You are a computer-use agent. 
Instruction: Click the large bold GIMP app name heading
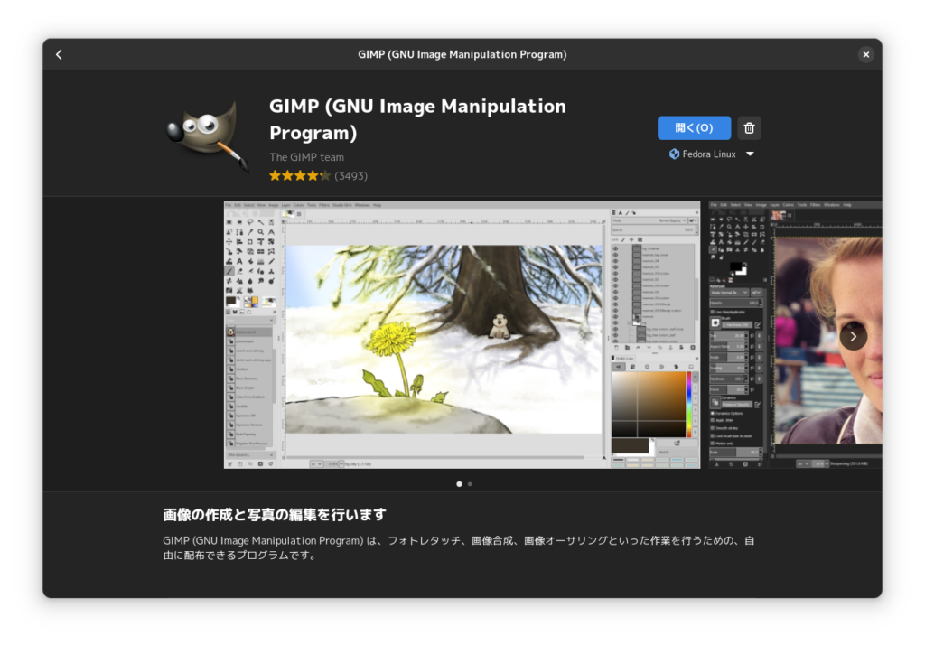click(x=417, y=119)
